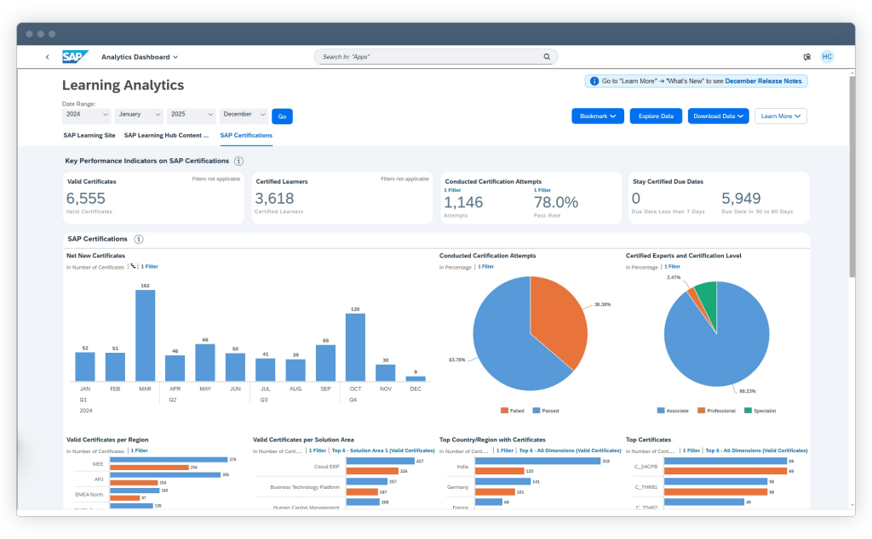Open end month December dropdown
The image size is (872, 539).
click(x=244, y=115)
